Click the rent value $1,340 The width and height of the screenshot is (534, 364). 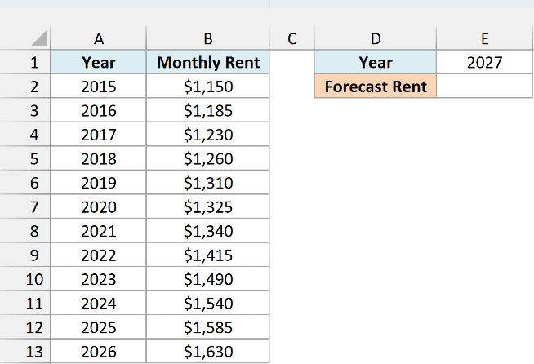click(x=207, y=231)
